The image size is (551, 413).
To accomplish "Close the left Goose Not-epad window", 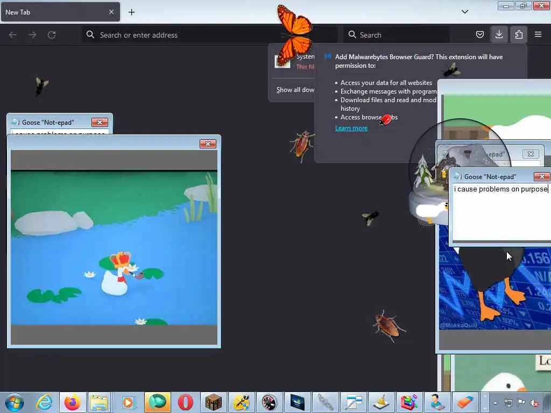I will pos(100,122).
